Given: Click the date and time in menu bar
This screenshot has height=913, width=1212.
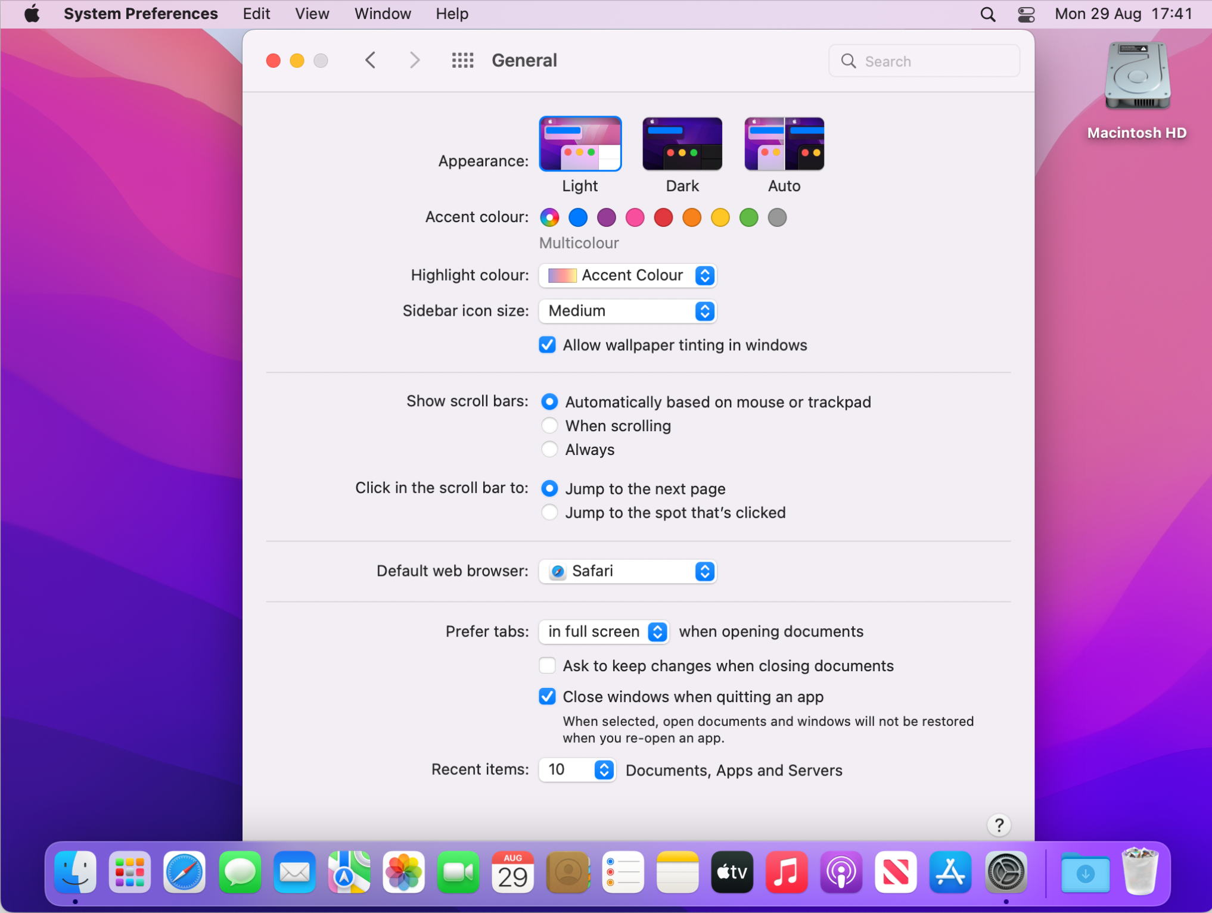Looking at the screenshot, I should [x=1123, y=14].
